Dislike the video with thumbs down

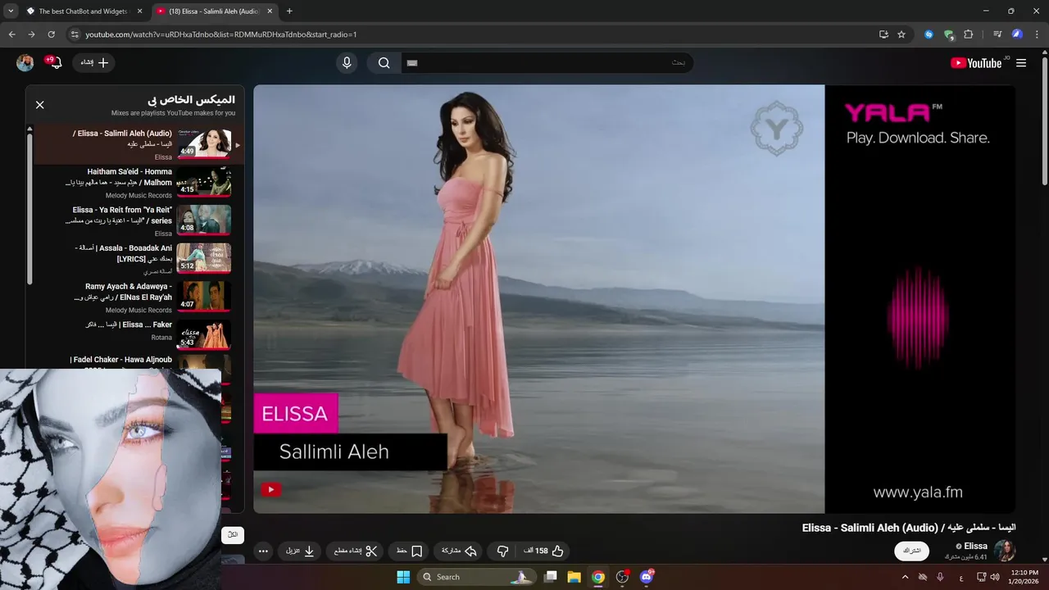pyautogui.click(x=503, y=551)
